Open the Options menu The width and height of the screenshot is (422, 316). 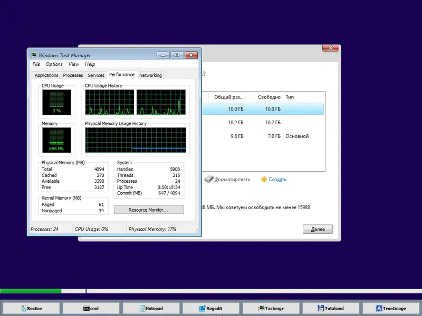pyautogui.click(x=53, y=64)
